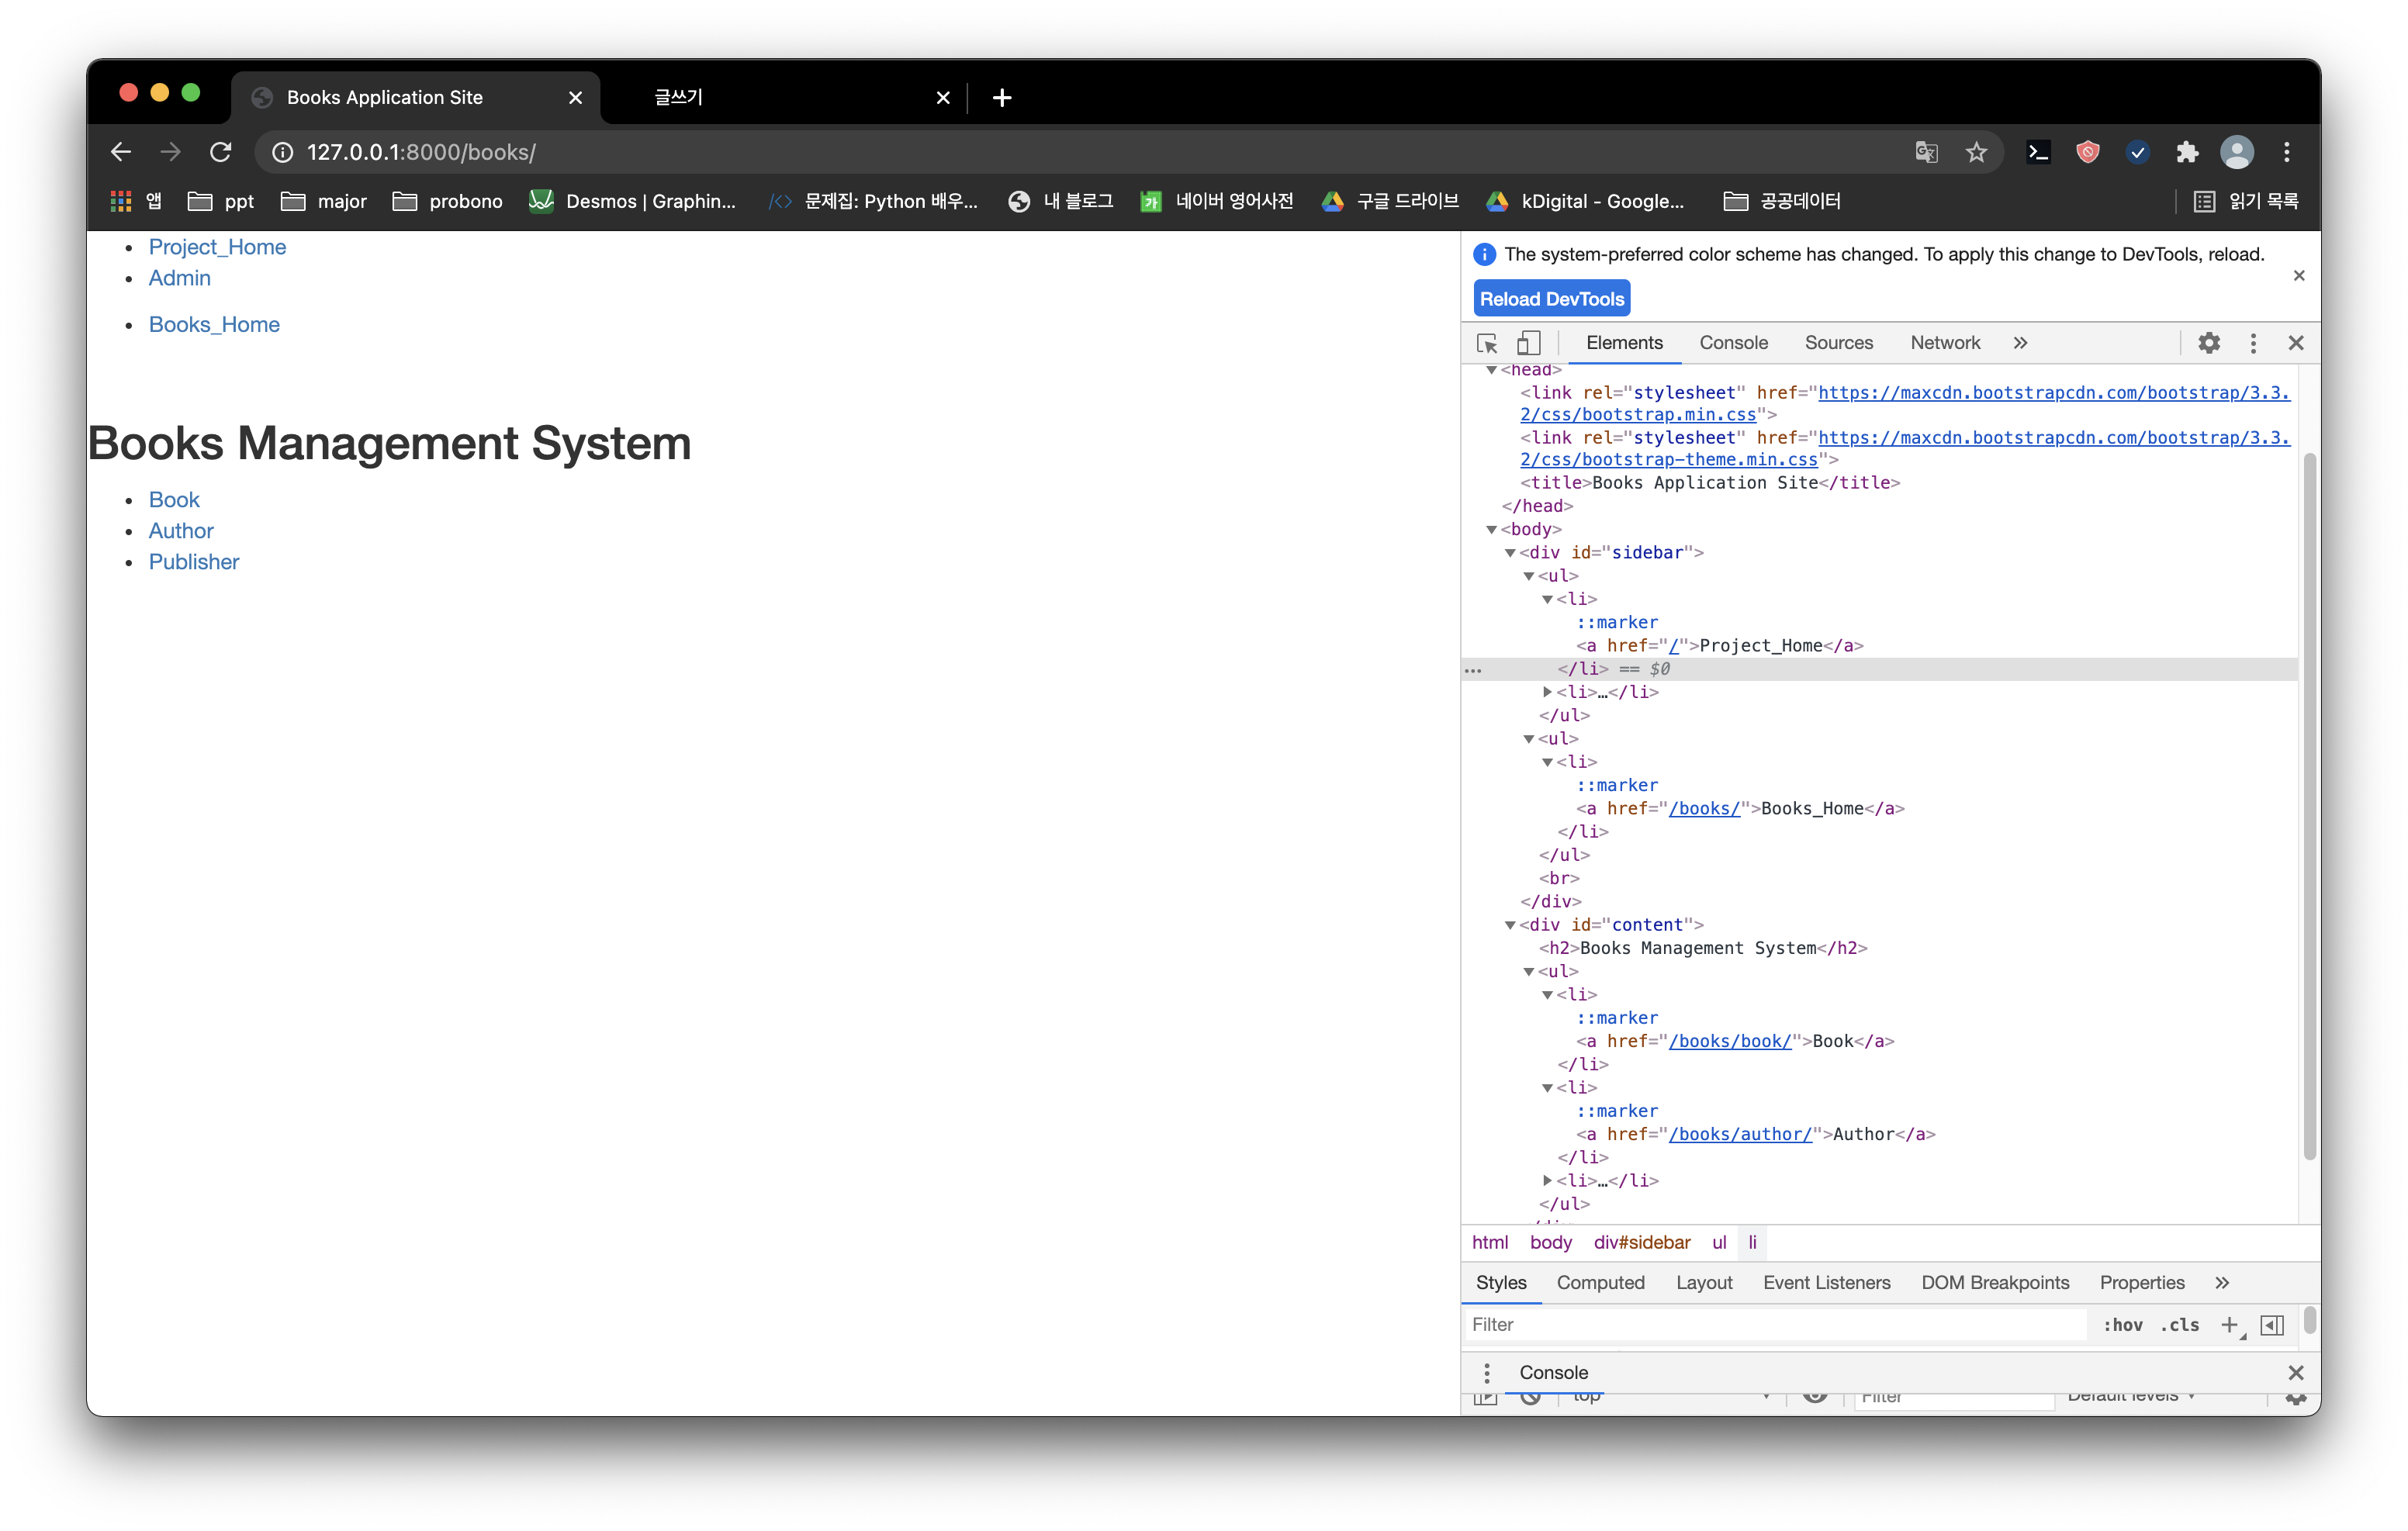Image resolution: width=2408 pixels, height=1531 pixels.
Task: Toggle .cls element classes panel
Action: tap(2180, 1325)
